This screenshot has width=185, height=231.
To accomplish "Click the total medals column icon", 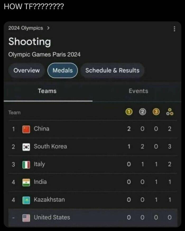I will (170, 112).
